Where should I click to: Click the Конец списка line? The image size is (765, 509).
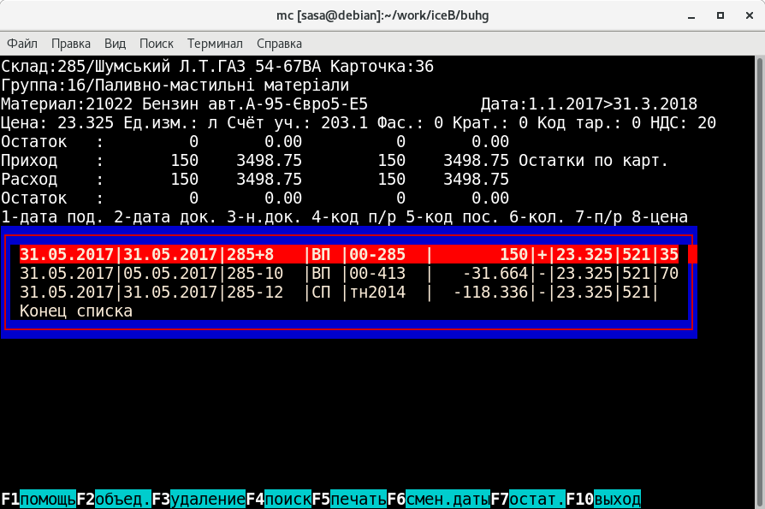[x=76, y=311]
